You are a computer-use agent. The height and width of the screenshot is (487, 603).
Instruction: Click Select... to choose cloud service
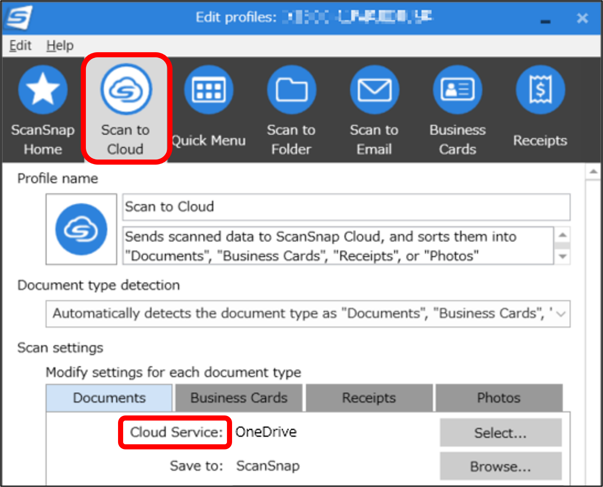[501, 433]
